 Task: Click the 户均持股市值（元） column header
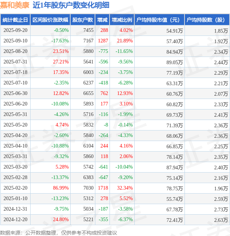[x=159, y=20]
